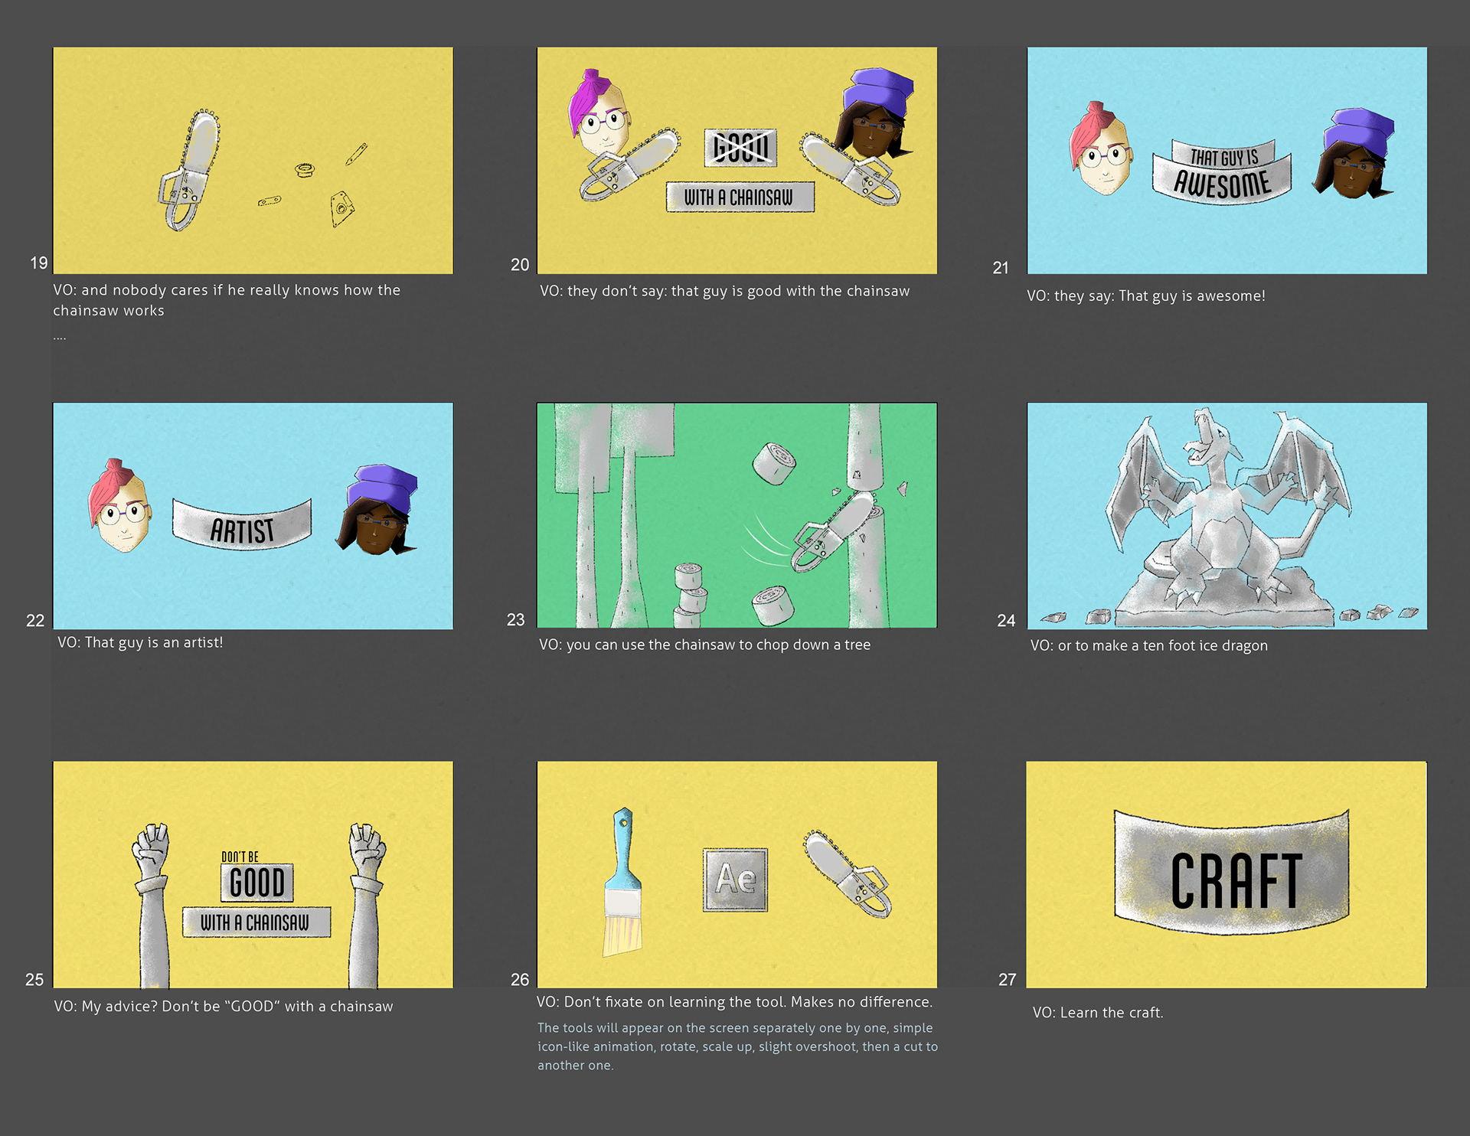Click the crossed-out 'GOOD' sign in frame 20

[x=740, y=148]
